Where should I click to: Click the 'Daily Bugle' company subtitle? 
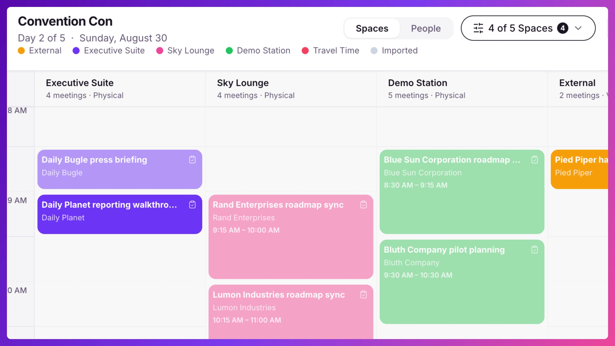(x=62, y=173)
